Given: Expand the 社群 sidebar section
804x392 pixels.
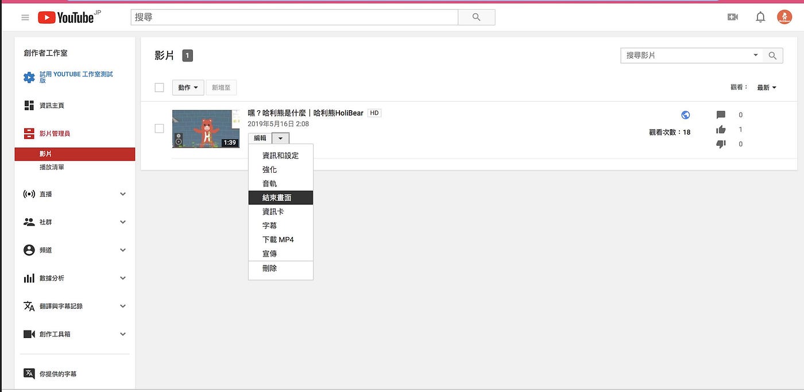Looking at the screenshot, I should click(x=122, y=222).
